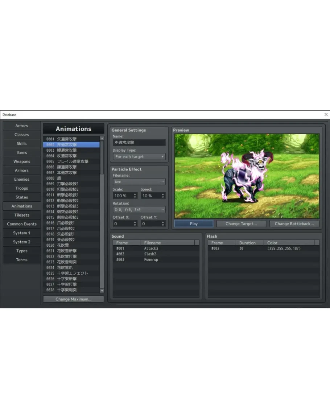The width and height of the screenshot is (330, 419).
Task: Click the animation Name input field
Action: coord(139,143)
